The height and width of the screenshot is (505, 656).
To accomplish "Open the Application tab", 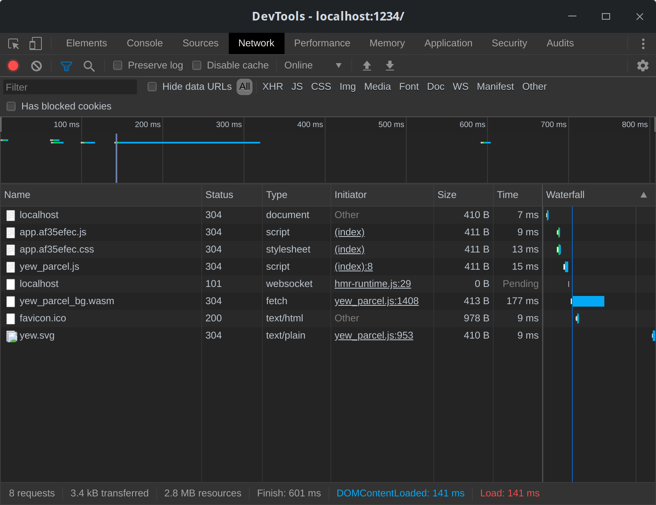I will (449, 43).
